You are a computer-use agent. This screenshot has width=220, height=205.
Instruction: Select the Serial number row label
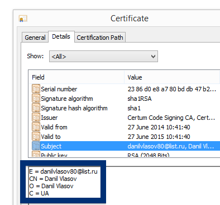click(x=59, y=89)
